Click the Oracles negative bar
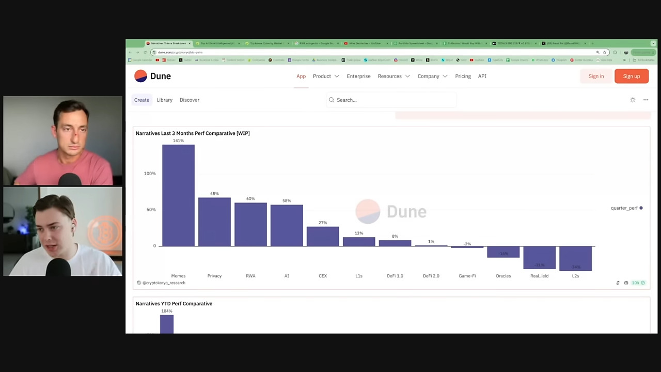 pyautogui.click(x=503, y=252)
